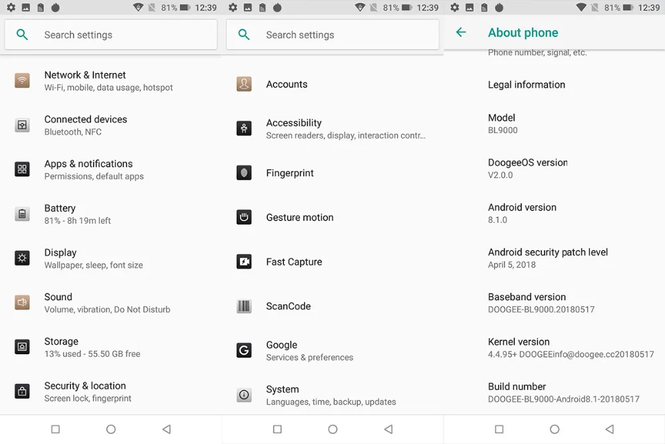
Task: Open ScanCode label
Action: tap(289, 306)
